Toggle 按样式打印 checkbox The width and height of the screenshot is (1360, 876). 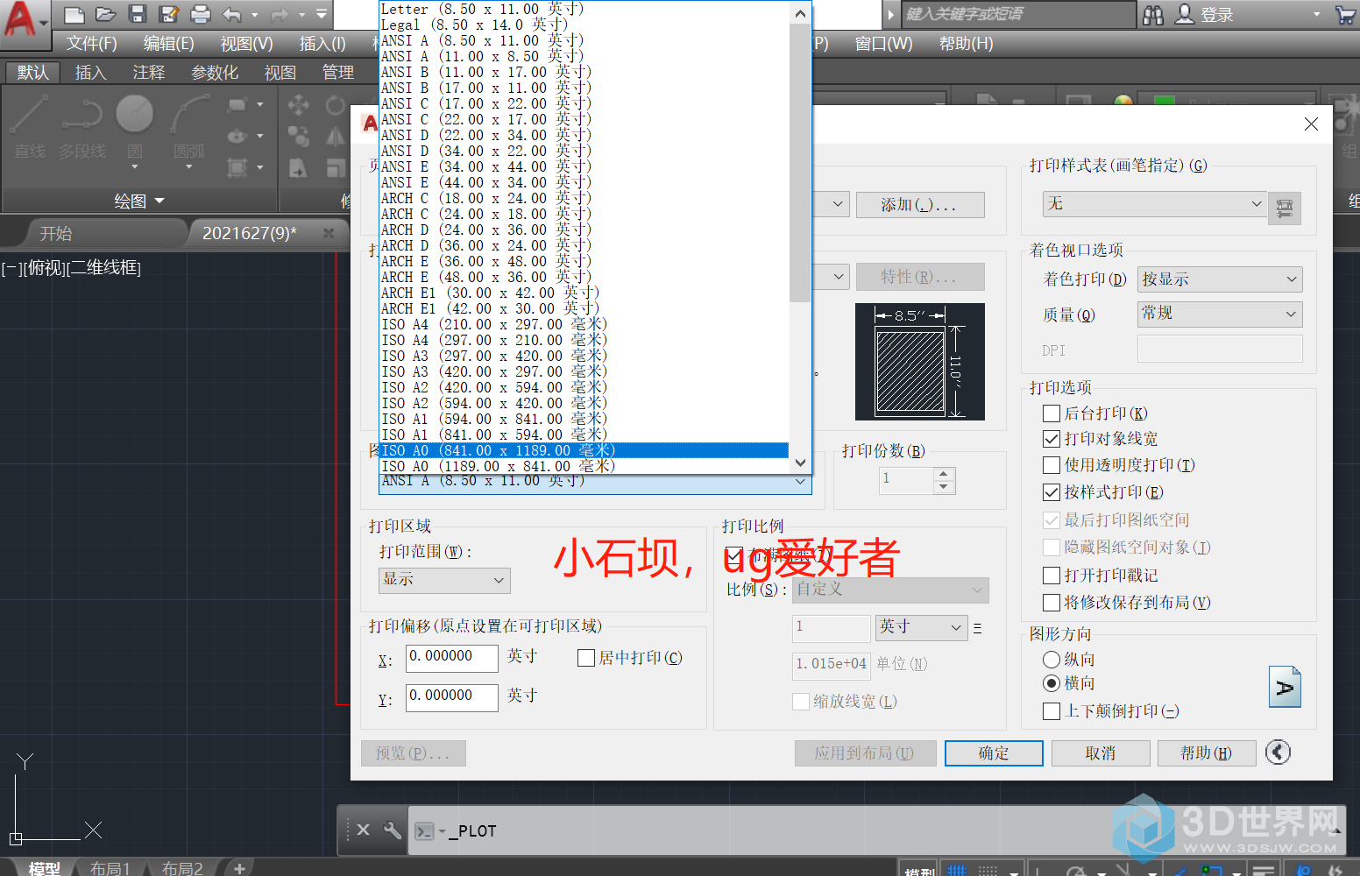pyautogui.click(x=1052, y=491)
